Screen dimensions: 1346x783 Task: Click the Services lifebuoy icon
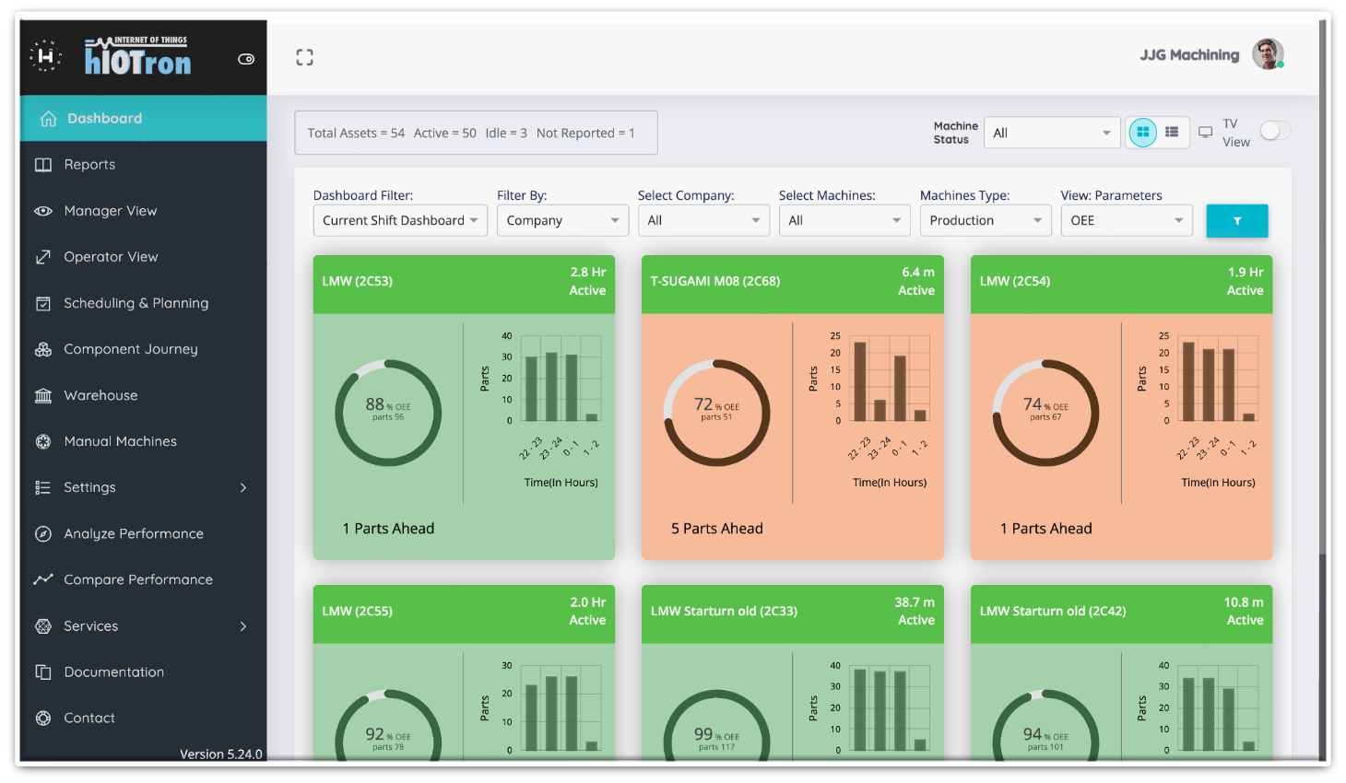(x=43, y=626)
